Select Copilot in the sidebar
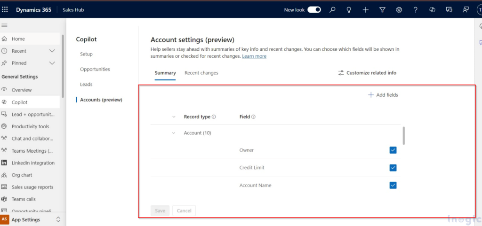Image resolution: width=482 pixels, height=226 pixels. 30,102
